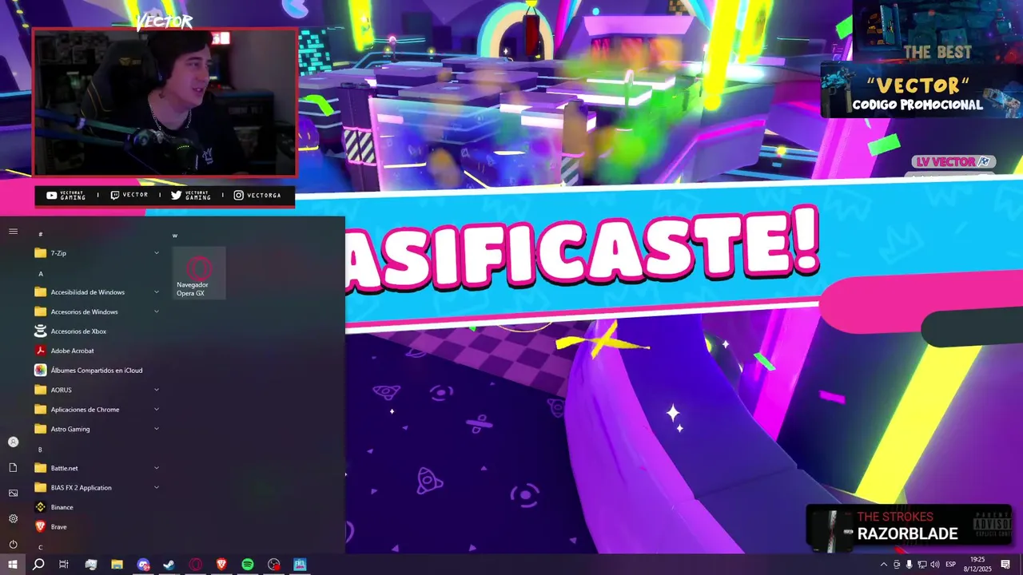Screen dimensions: 1023x575
Task: Open OBS Studio from the taskbar
Action: (x=274, y=565)
